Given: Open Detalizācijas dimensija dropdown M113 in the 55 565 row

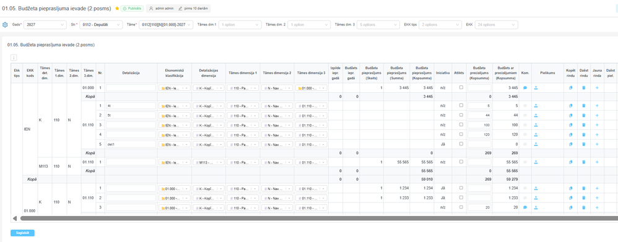Looking at the screenshot, I should [x=209, y=162].
